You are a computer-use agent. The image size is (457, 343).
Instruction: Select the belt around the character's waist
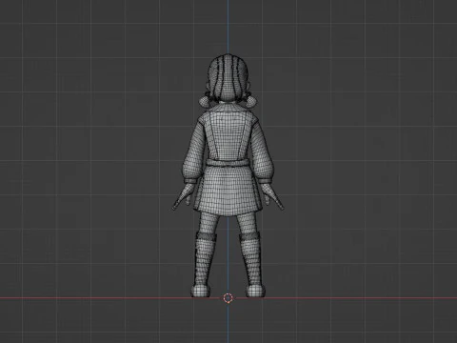228,164
